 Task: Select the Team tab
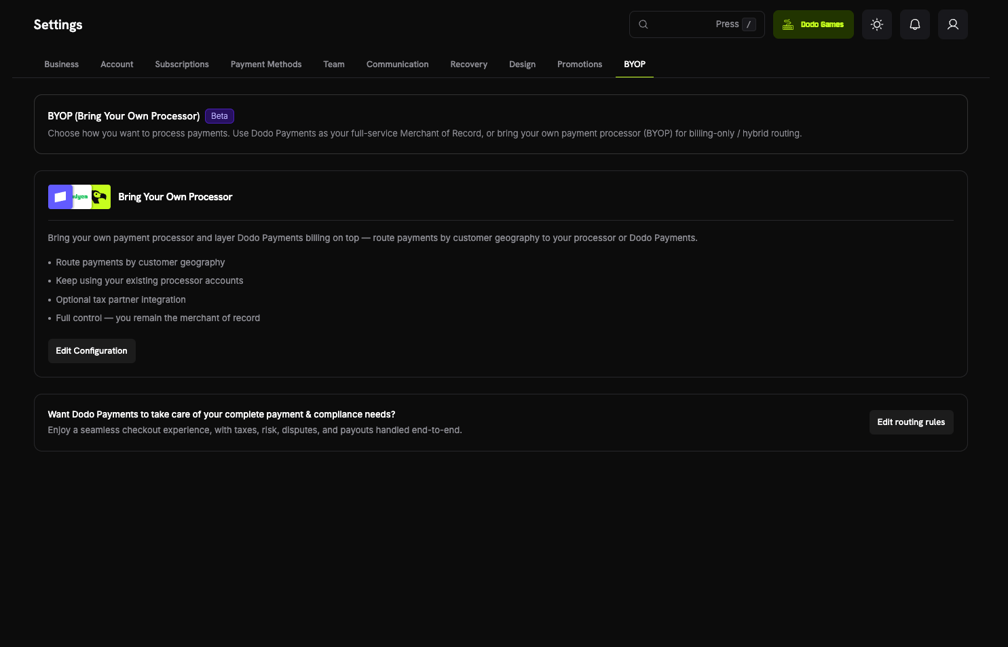tap(334, 64)
